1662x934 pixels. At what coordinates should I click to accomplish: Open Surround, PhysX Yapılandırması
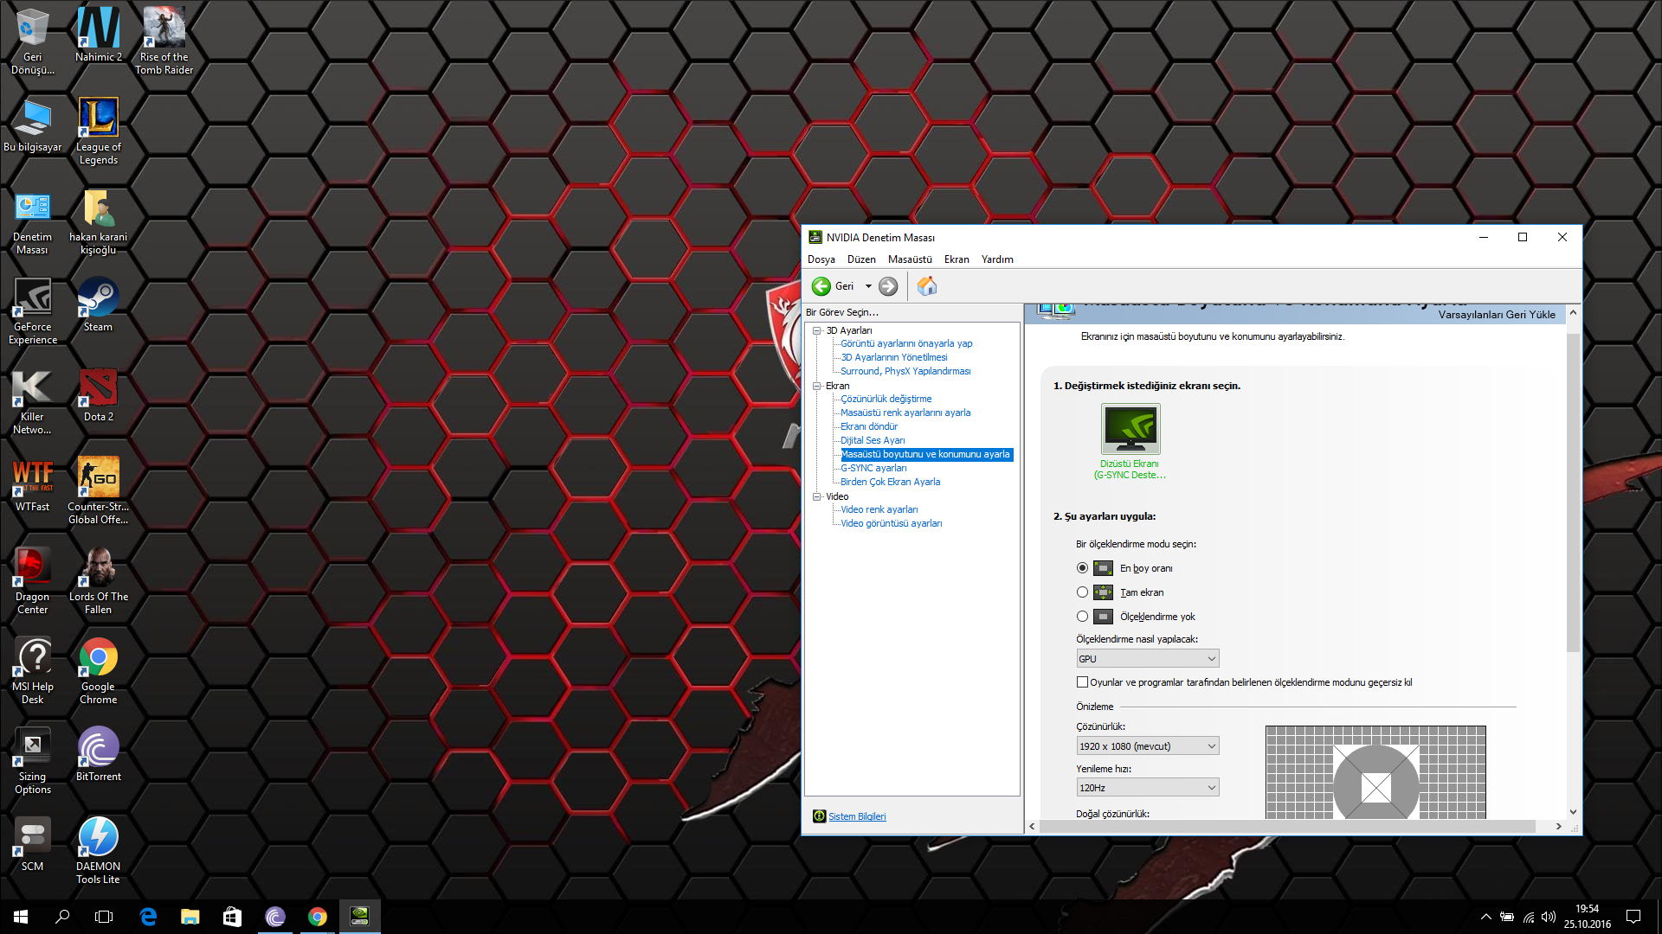coord(905,371)
